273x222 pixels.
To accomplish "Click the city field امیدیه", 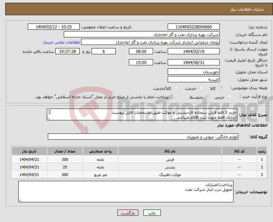I will [x=193, y=79].
